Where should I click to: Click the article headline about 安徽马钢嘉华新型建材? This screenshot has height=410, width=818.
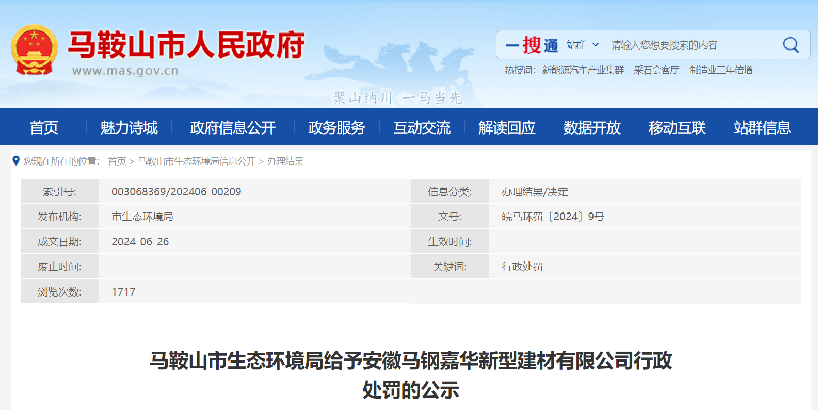pos(411,375)
